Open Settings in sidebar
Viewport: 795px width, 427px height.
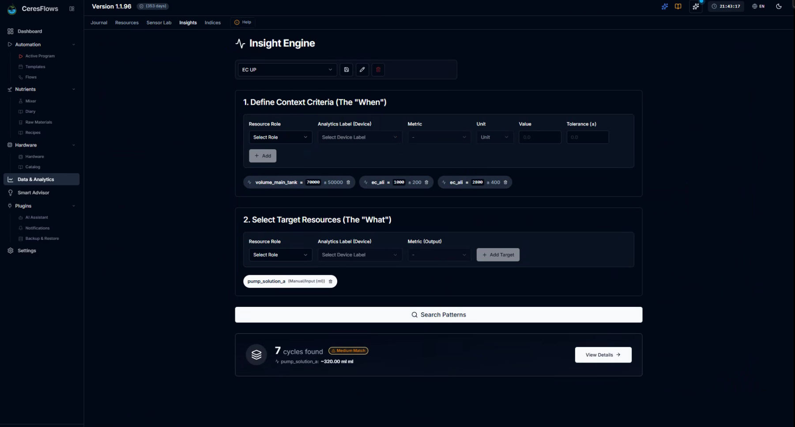click(x=42, y=251)
